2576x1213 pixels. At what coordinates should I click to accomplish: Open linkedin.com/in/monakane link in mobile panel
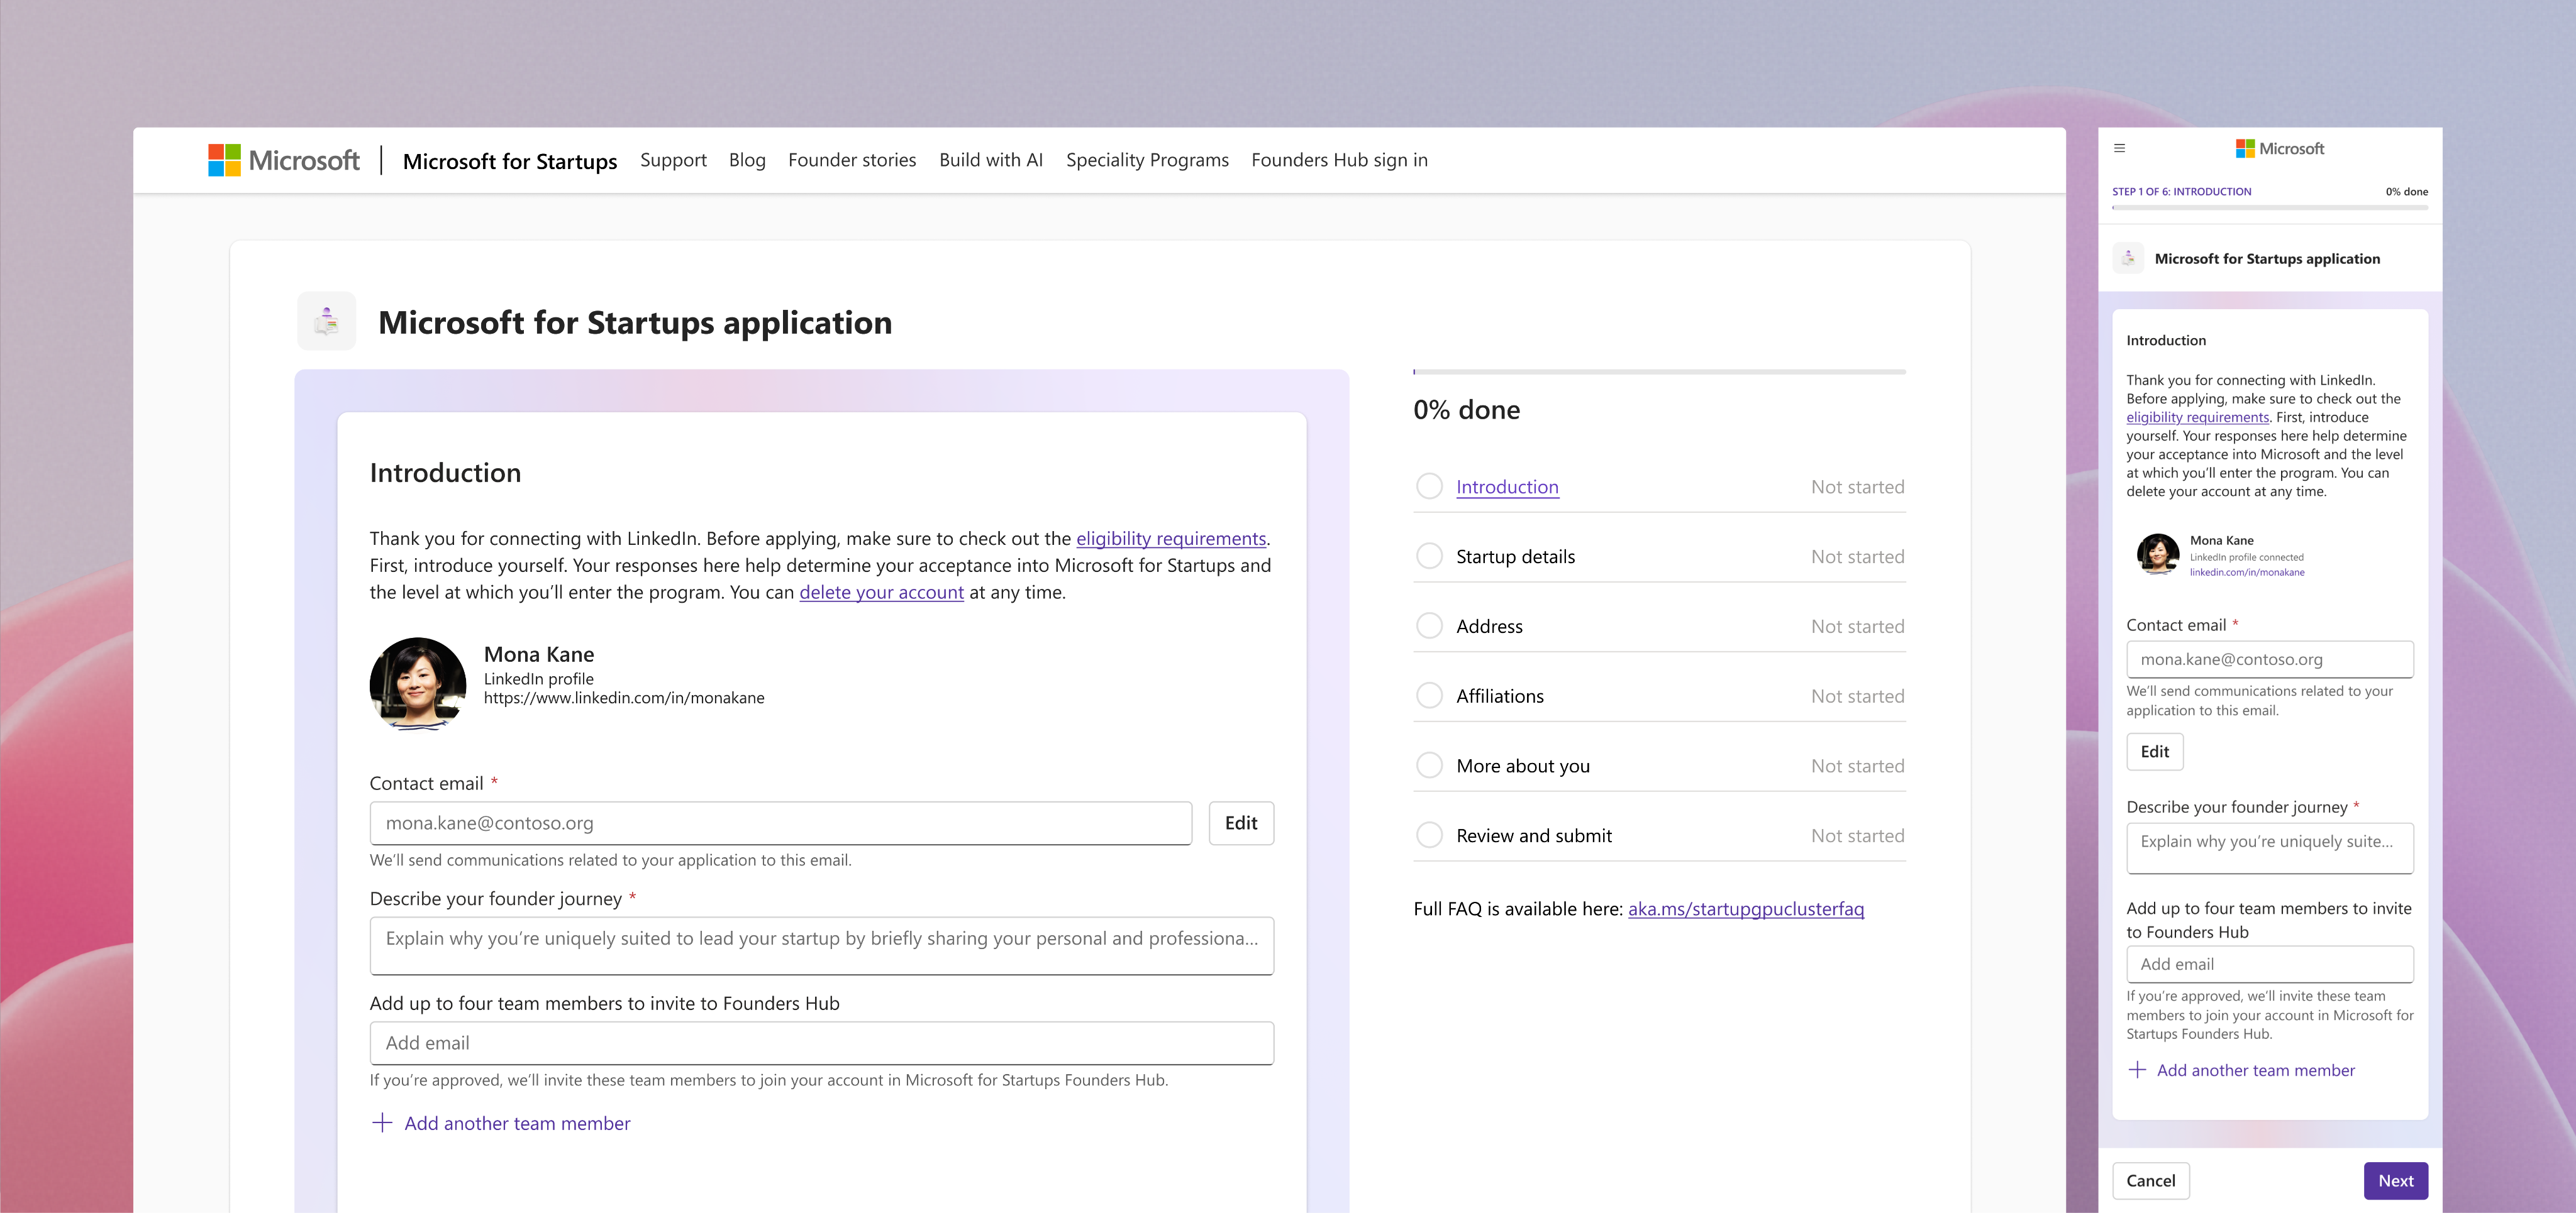2247,573
